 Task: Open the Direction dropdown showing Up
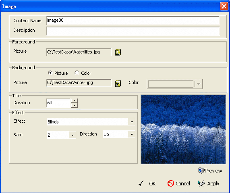[132, 134]
